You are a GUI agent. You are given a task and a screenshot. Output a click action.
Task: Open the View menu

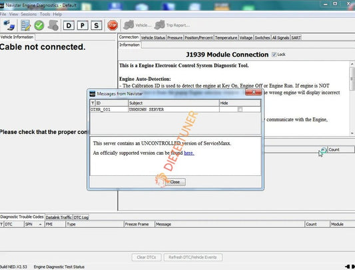point(13,14)
